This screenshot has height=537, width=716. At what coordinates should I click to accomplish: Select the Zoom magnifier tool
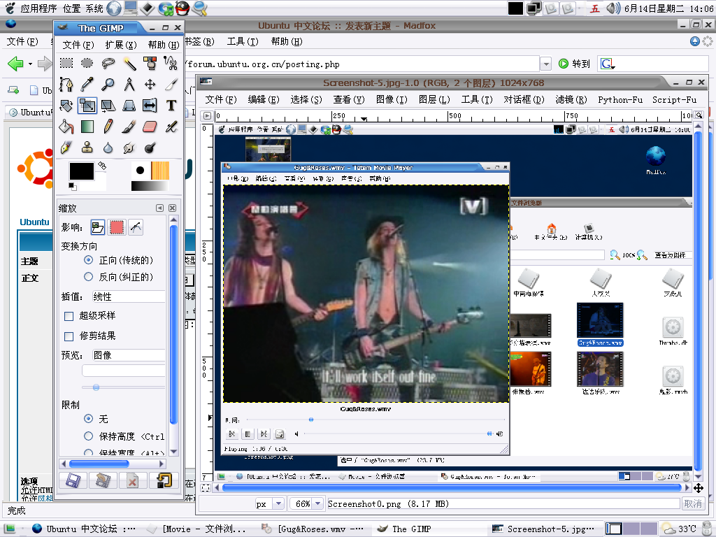pyautogui.click(x=108, y=85)
